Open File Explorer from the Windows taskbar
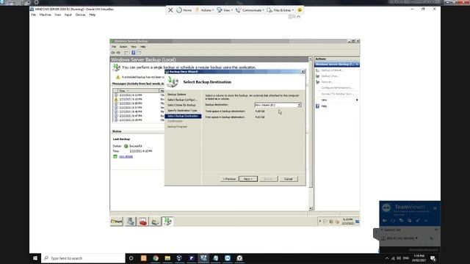This screenshot has height=264, width=470. coord(167,258)
